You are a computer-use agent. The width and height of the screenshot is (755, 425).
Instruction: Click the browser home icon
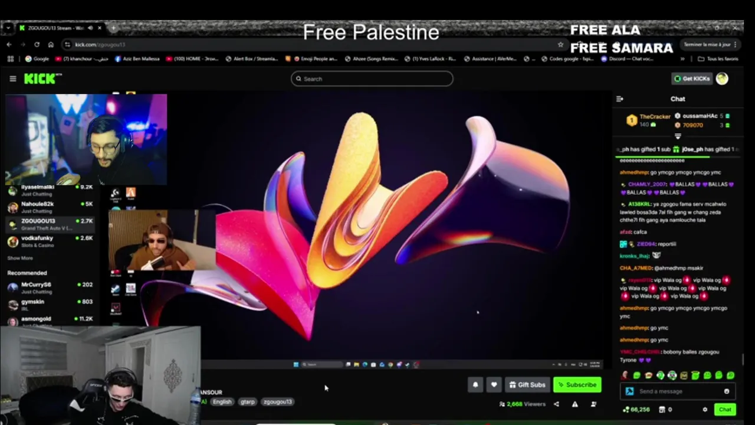pyautogui.click(x=51, y=44)
